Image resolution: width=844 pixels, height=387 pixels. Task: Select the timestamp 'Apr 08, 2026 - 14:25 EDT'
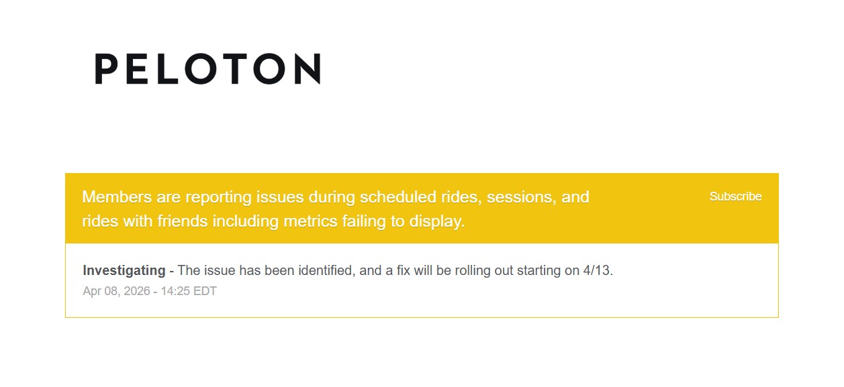[x=149, y=291]
